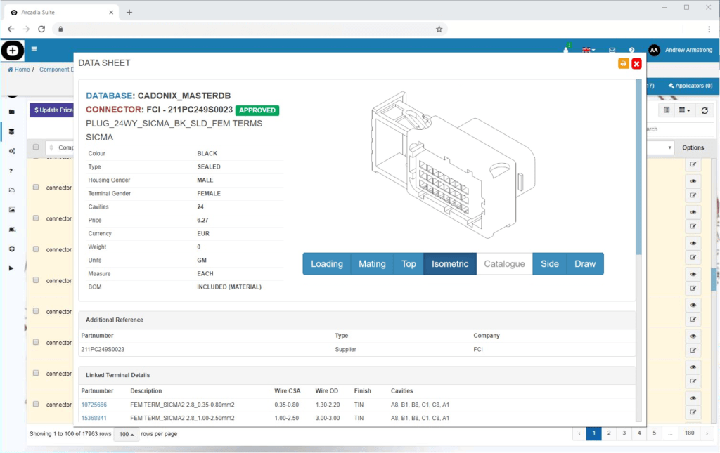Tick the select-all checkbox in the table header
This screenshot has width=720, height=453.
(36, 147)
